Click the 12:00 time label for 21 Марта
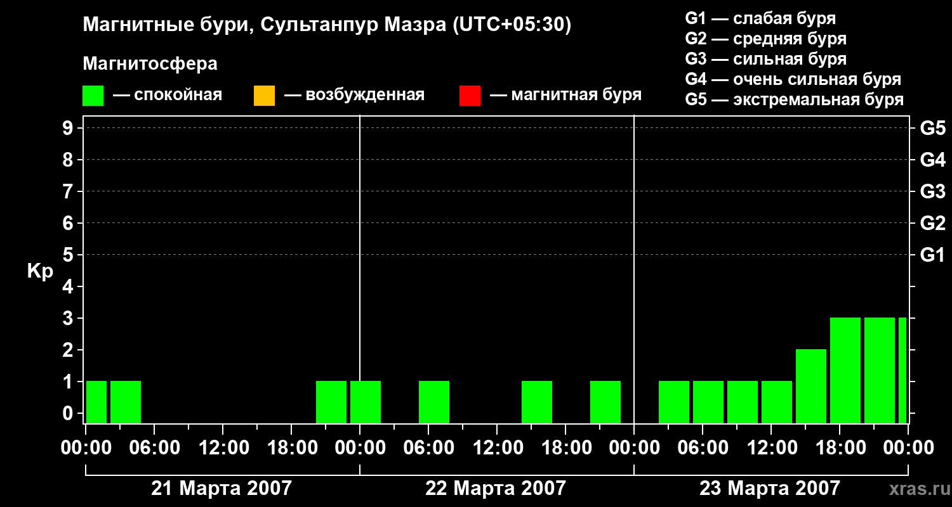This screenshot has height=507, width=952. pos(223,448)
